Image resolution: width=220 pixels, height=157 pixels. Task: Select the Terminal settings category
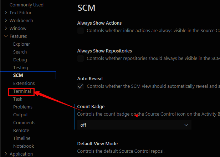click(x=22, y=91)
